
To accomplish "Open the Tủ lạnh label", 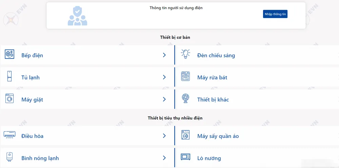I will (x=31, y=77).
